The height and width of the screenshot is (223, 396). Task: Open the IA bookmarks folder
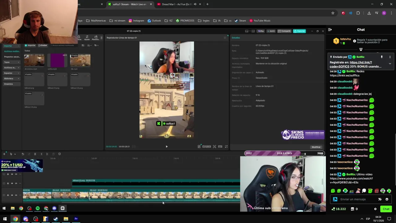pos(217,21)
